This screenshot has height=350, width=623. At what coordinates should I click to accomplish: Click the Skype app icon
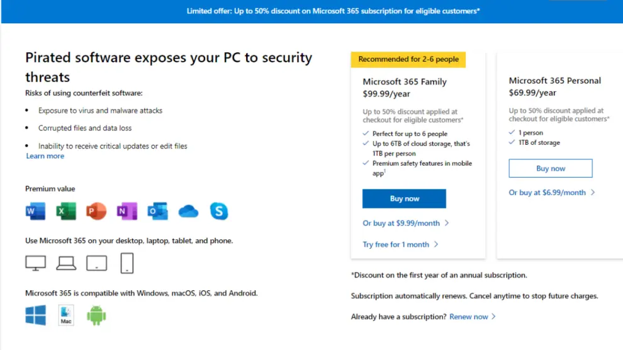point(219,212)
